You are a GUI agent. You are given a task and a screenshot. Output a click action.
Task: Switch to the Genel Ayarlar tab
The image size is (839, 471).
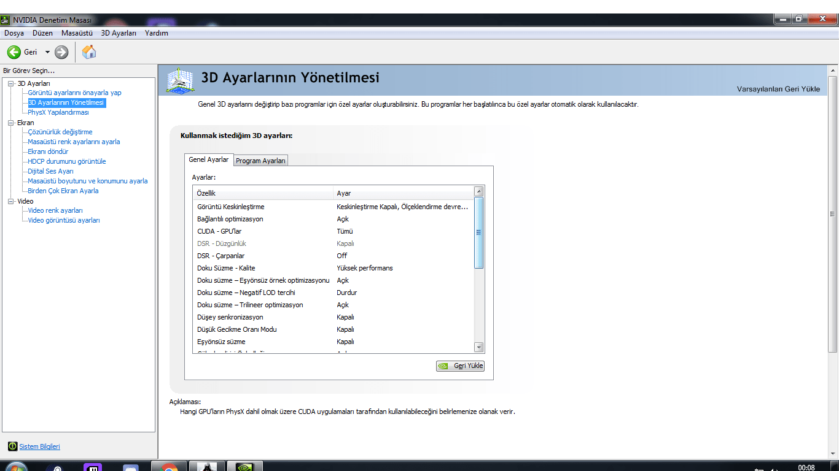[209, 159]
